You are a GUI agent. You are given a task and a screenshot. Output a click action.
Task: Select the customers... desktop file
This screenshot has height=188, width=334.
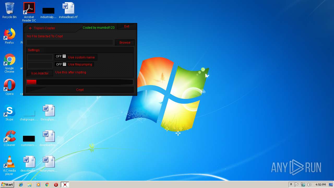click(29, 140)
